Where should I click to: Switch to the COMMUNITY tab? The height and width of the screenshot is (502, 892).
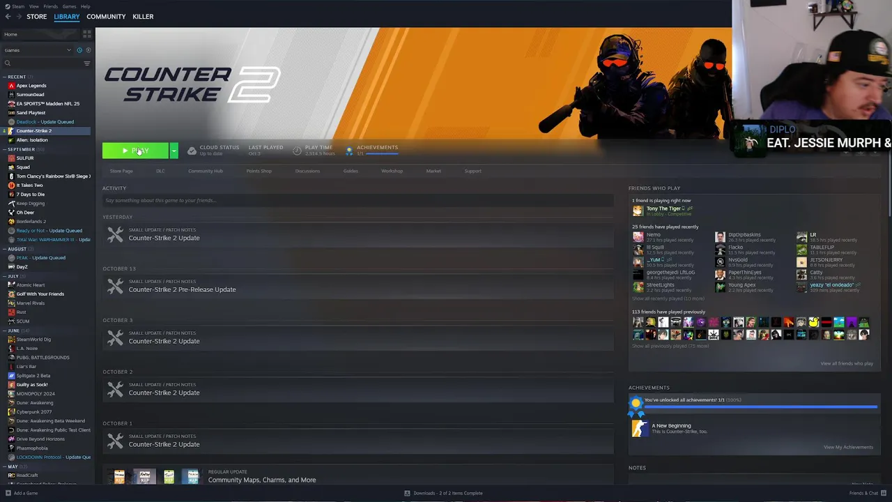coord(106,17)
